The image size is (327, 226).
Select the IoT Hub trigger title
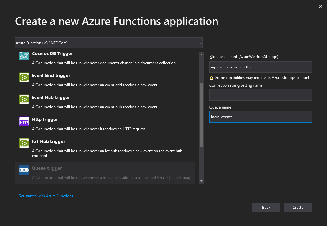point(49,142)
